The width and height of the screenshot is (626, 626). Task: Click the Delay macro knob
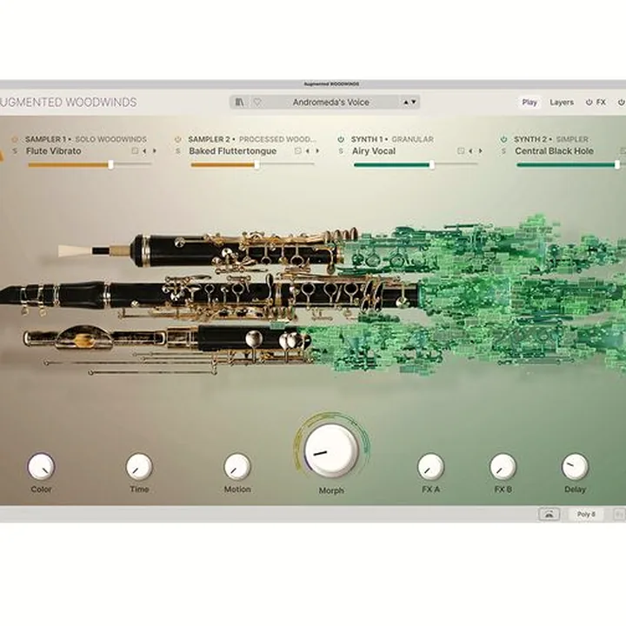575,466
